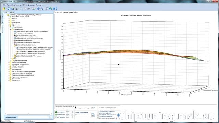Toggle '3D: изменять соседние точки' checkbox

point(98,115)
